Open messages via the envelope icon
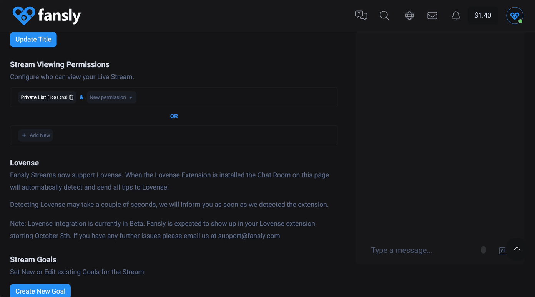This screenshot has height=297, width=535. (432, 15)
